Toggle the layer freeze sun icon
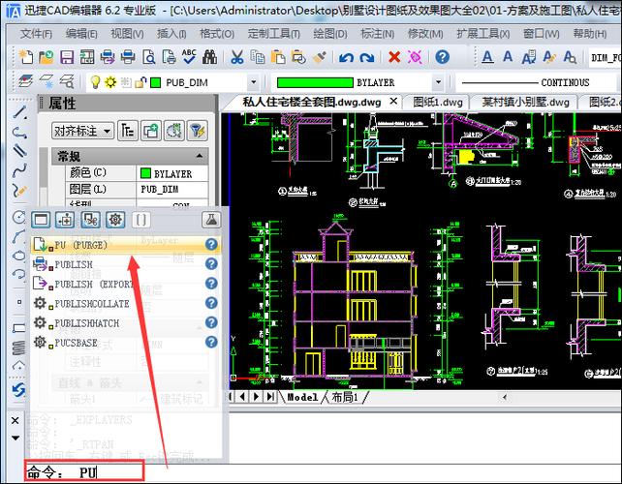 click(x=110, y=83)
